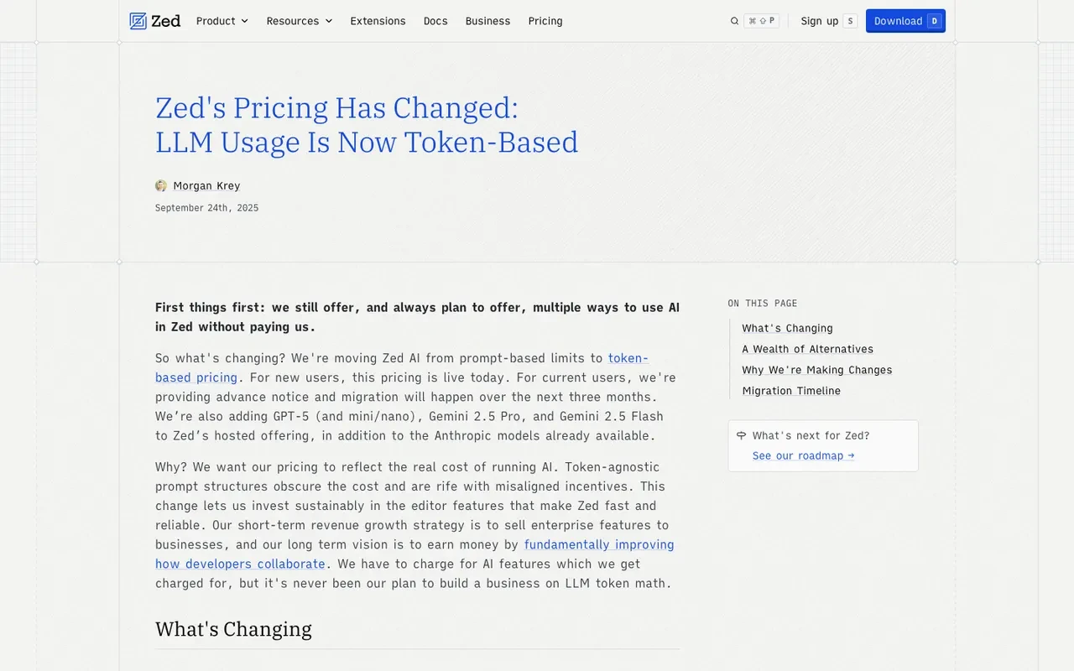Click the D shortcut badge on Download

click(935, 21)
